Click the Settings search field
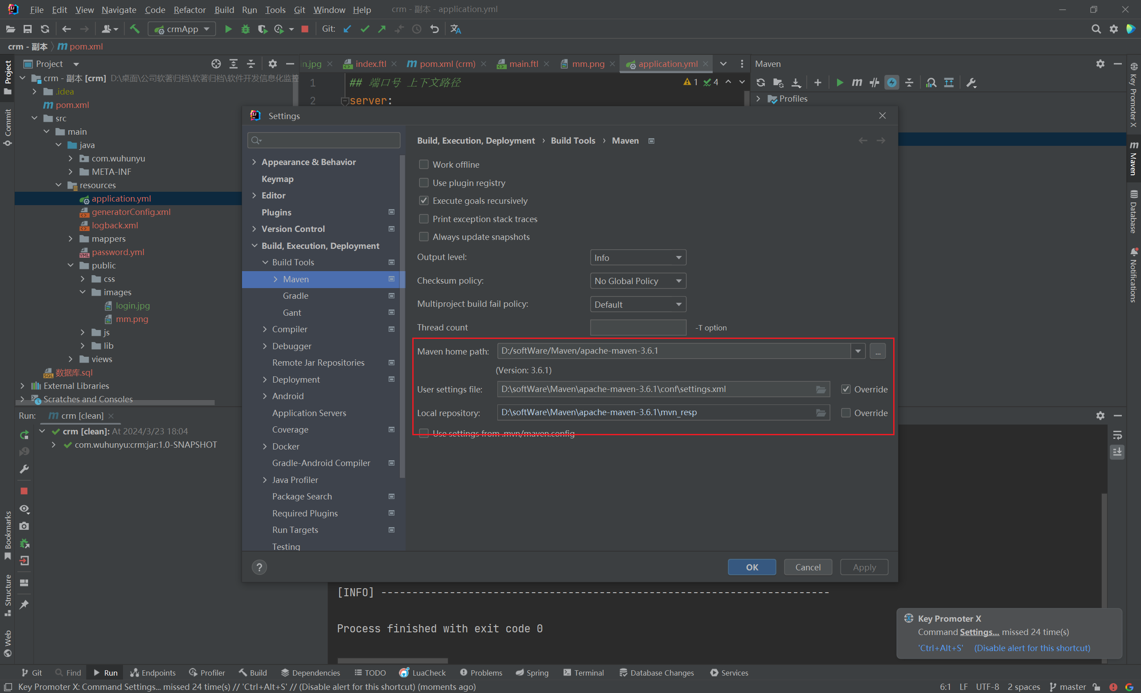Screen dimensions: 1141x693 [324, 140]
